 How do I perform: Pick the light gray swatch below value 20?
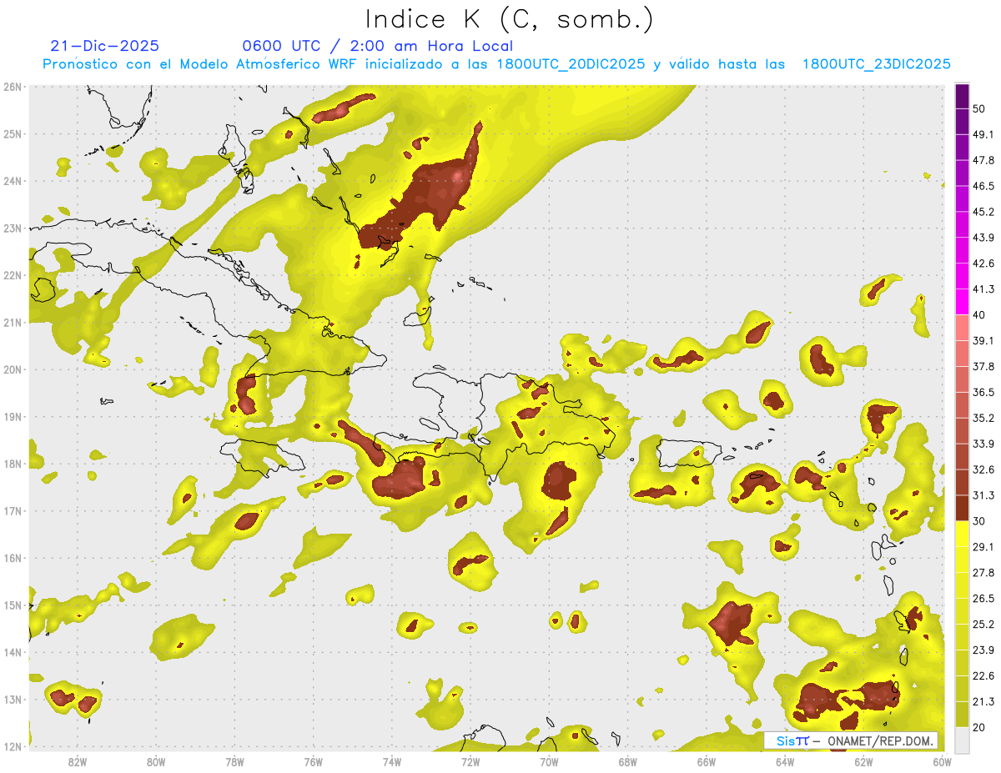tap(962, 740)
